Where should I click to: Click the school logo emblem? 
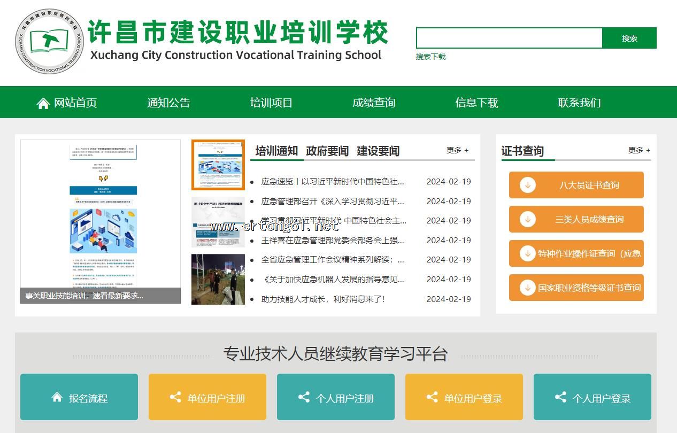(49, 41)
